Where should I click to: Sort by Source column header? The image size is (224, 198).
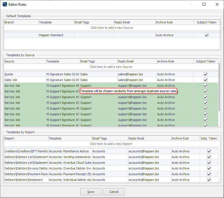(x=25, y=61)
